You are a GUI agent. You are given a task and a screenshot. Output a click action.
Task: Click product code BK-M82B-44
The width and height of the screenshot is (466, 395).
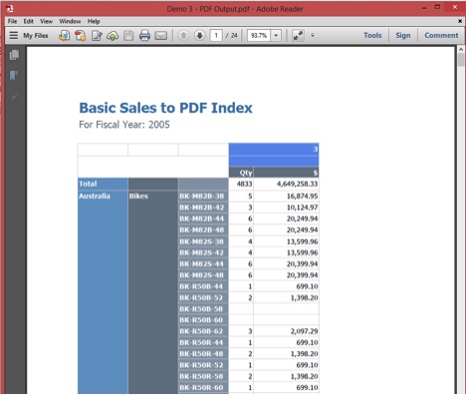coord(201,218)
